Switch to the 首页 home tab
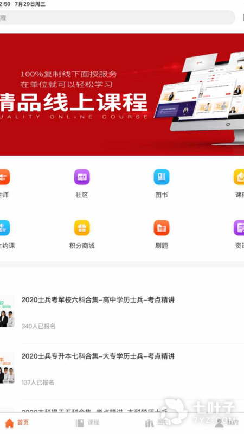Screen dimensions: 244x434 [x=17, y=423]
